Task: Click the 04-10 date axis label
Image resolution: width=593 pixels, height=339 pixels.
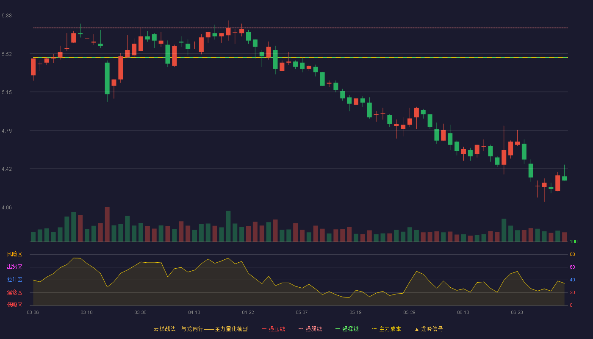Action: click(194, 312)
